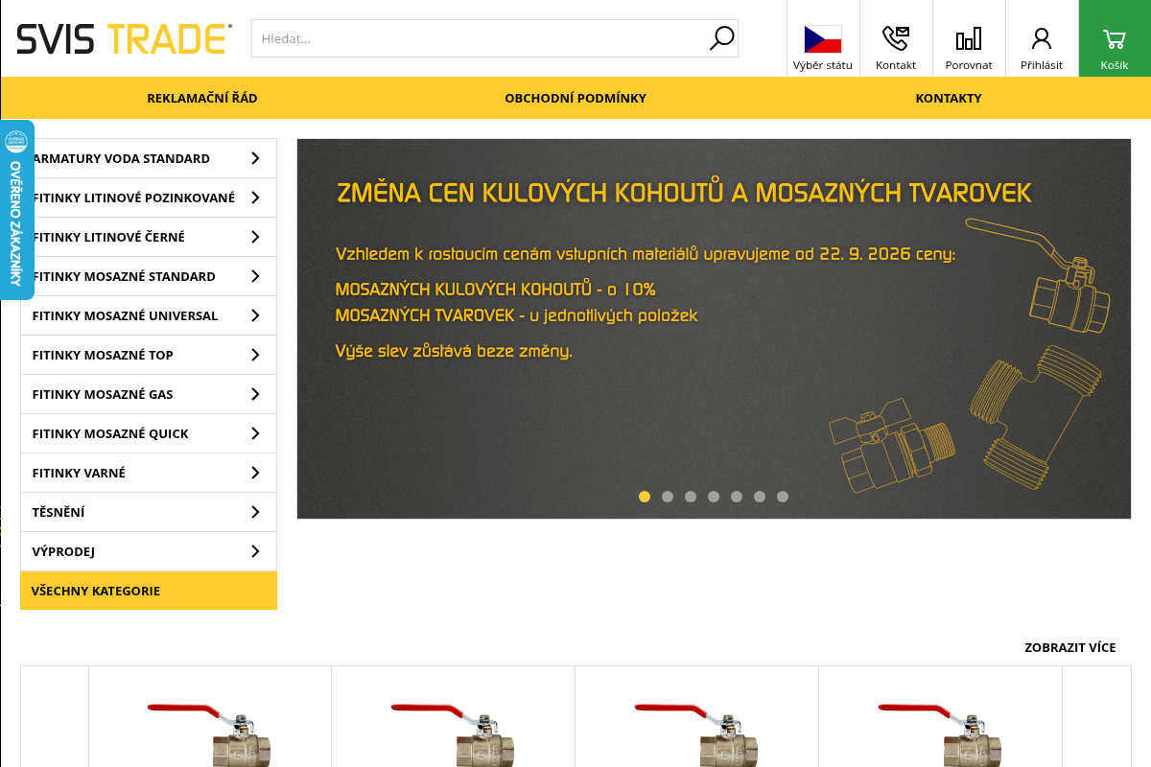Open Reklamační řád menu item
1151x767 pixels.
(x=202, y=98)
